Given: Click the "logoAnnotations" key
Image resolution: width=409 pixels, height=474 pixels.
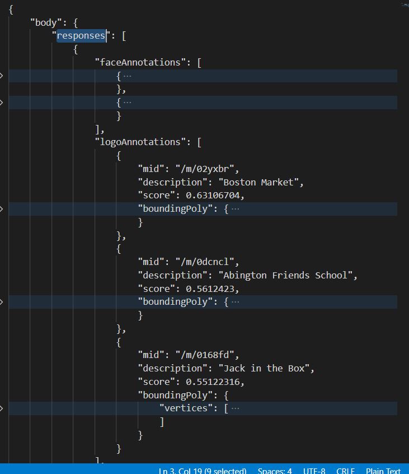Looking at the screenshot, I should pyautogui.click(x=140, y=142).
